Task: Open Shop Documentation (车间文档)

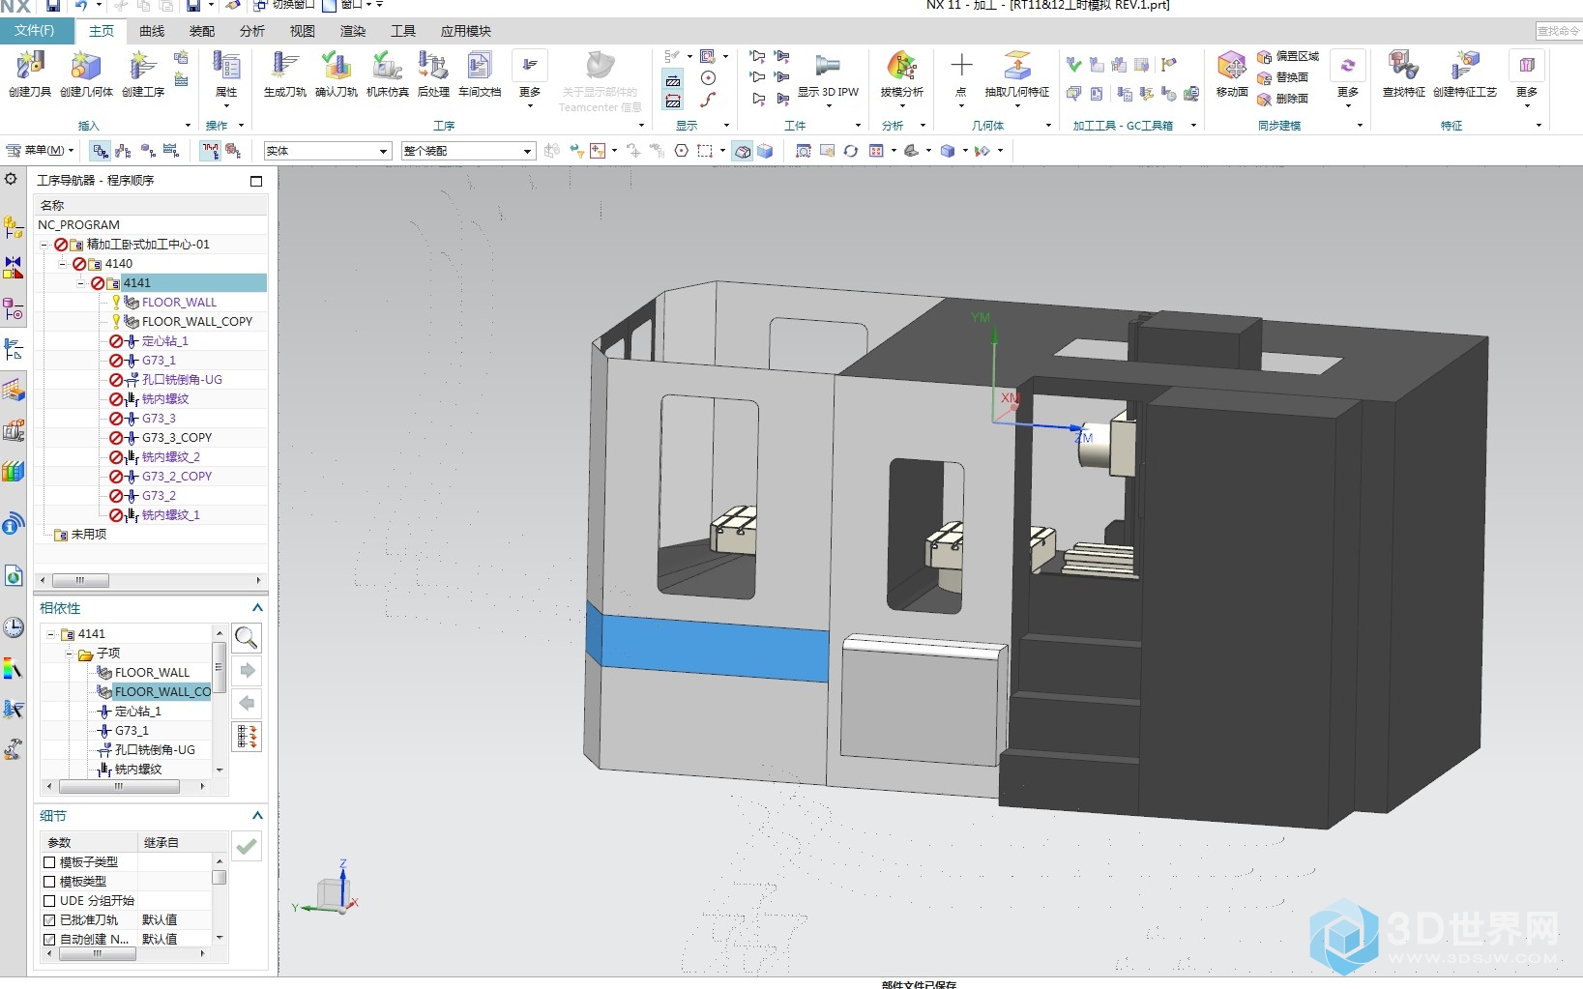Action: pyautogui.click(x=480, y=73)
